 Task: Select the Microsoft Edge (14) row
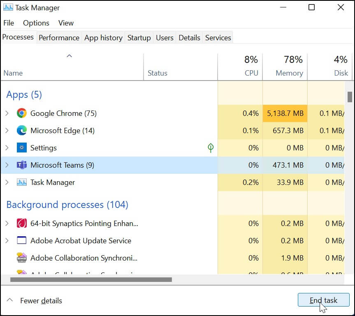[x=172, y=131]
